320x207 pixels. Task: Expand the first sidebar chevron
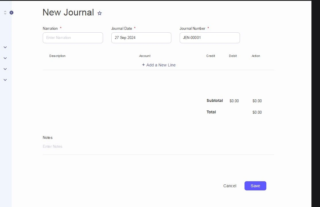click(x=5, y=47)
